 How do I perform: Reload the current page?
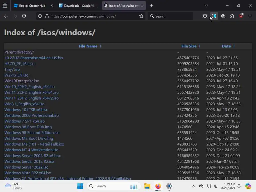point(24,16)
